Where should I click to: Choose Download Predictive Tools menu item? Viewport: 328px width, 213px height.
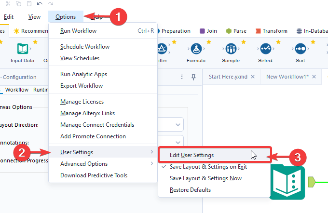tap(103, 175)
